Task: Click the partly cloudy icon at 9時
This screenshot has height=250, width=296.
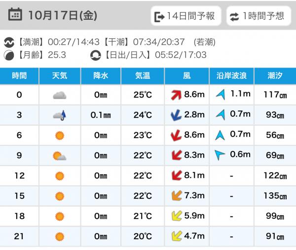Action: tap(60, 156)
